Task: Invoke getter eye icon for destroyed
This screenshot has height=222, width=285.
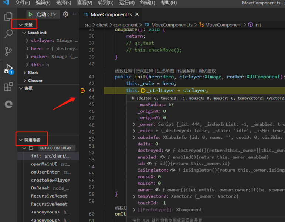Action: tap(167, 151)
